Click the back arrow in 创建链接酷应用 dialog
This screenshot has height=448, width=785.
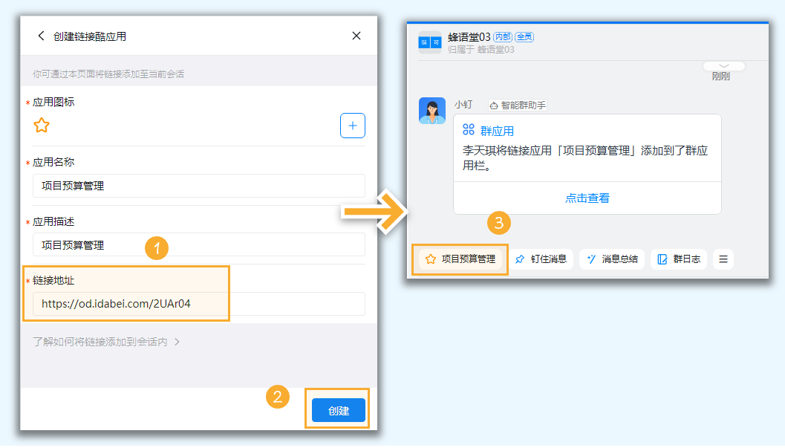pos(41,35)
